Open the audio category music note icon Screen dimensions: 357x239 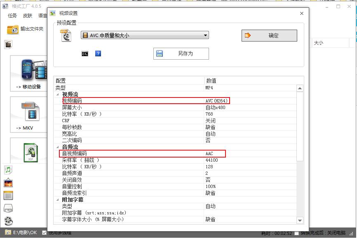[x=8, y=169]
